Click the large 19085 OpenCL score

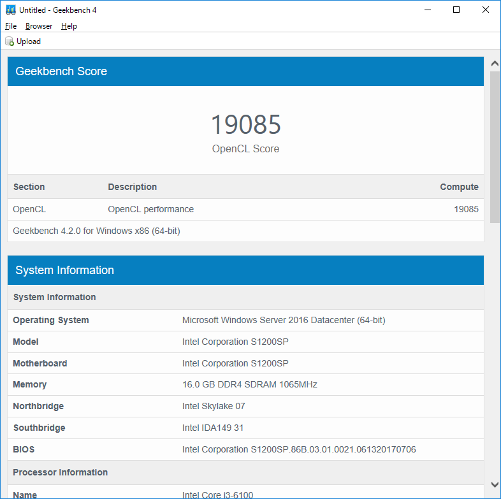click(x=245, y=124)
